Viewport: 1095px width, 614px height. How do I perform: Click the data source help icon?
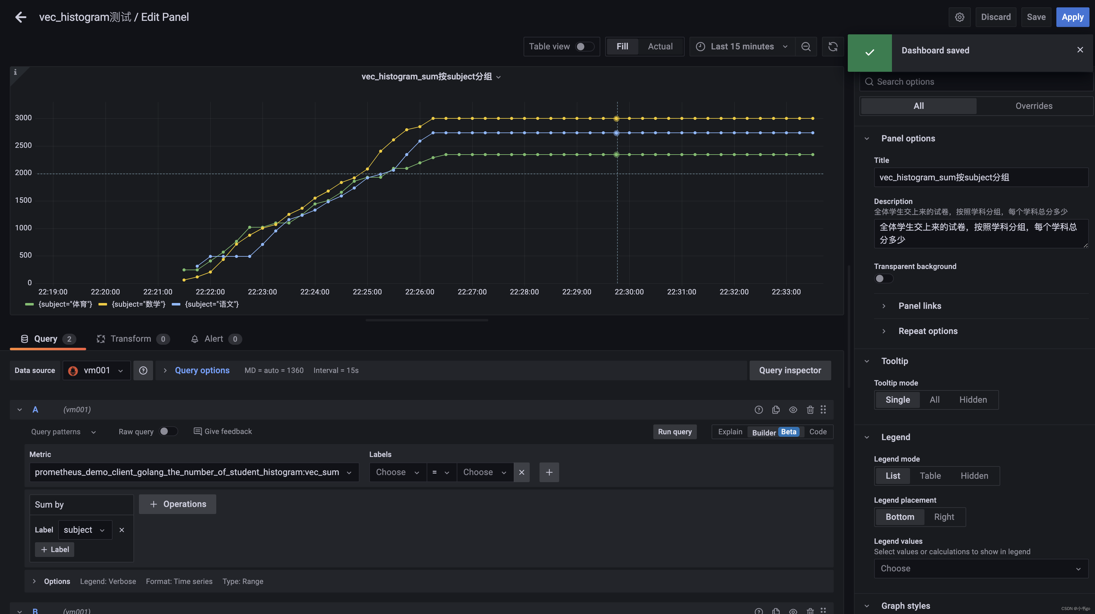(x=143, y=370)
